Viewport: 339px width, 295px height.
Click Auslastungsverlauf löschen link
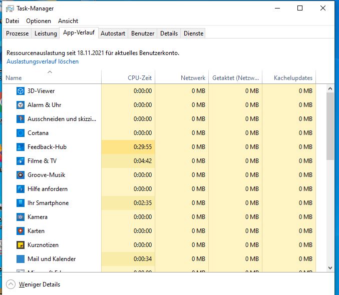click(43, 61)
